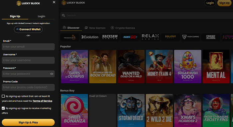Check the age attestation checkbox
Image resolution: width=233 pixels, height=127 pixels.
click(x=3, y=96)
